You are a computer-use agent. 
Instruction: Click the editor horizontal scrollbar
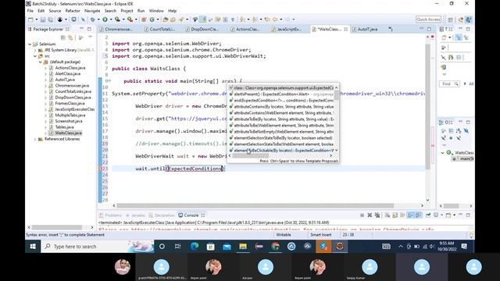click(x=256, y=206)
